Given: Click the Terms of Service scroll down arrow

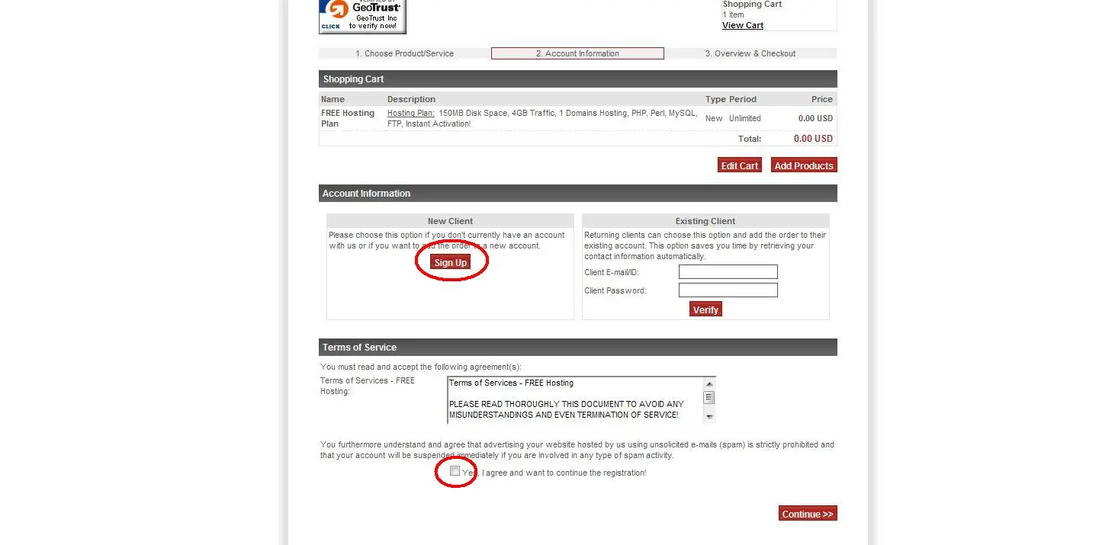Looking at the screenshot, I should [709, 417].
